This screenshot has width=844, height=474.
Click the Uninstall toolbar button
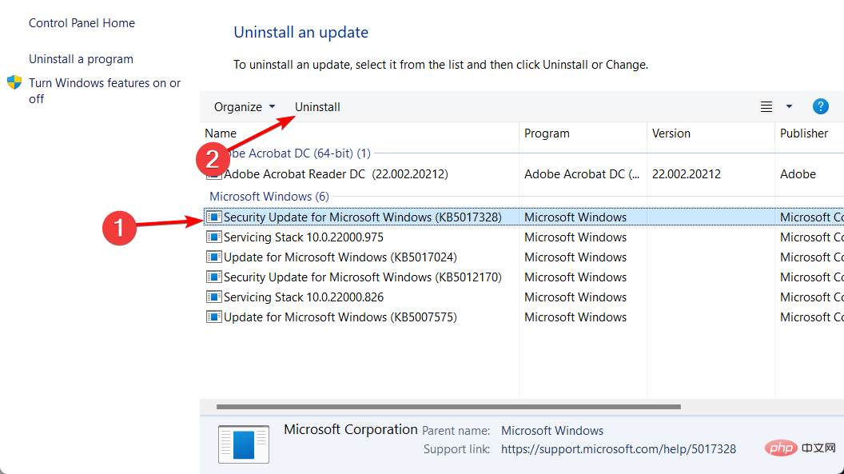pos(317,107)
